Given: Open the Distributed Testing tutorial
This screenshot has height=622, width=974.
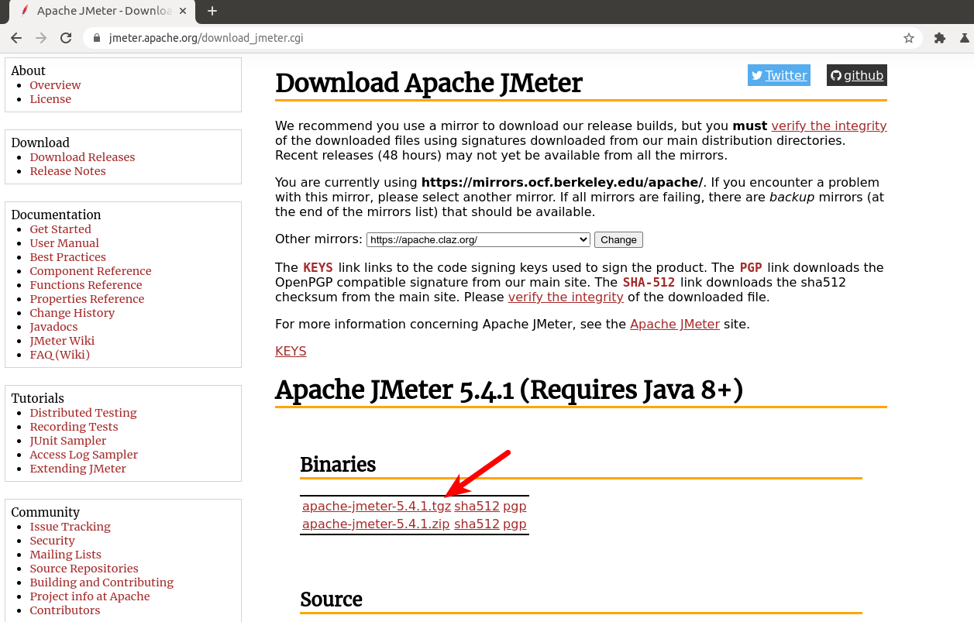Looking at the screenshot, I should click(x=83, y=413).
